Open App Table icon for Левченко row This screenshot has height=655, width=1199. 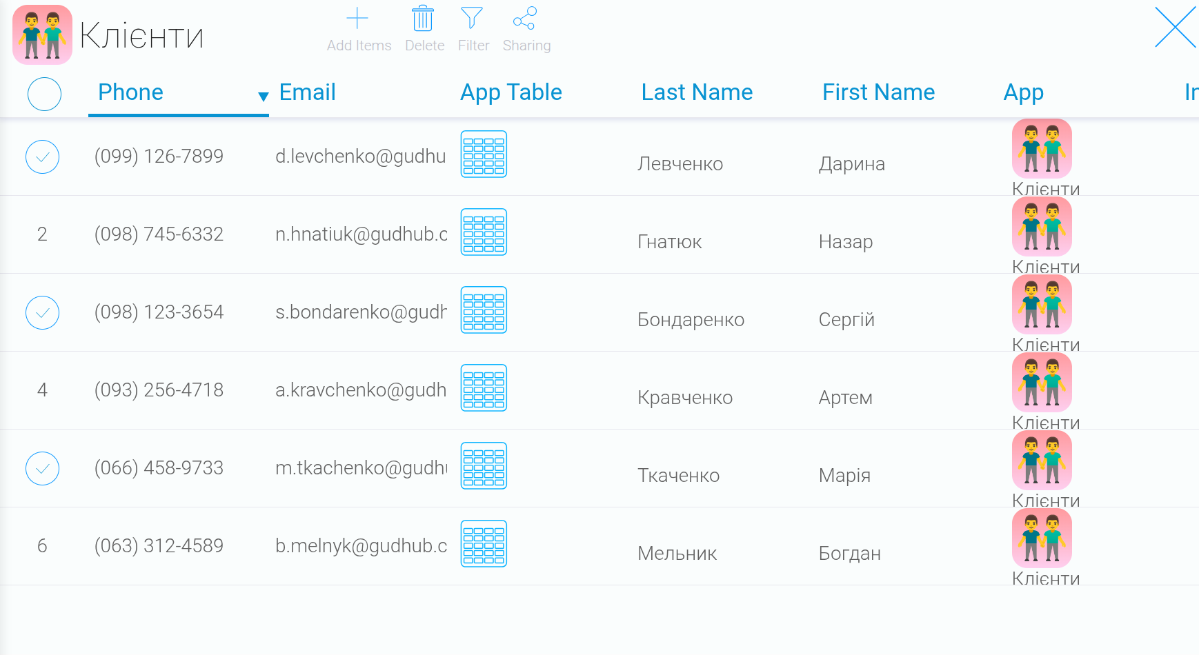point(484,154)
